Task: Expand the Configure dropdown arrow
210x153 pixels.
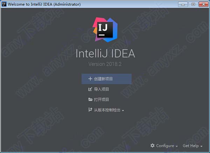Action: pyautogui.click(x=177, y=146)
